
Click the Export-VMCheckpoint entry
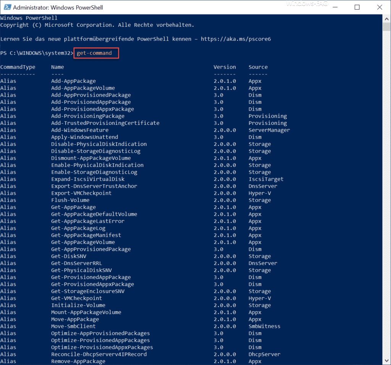tap(81, 193)
